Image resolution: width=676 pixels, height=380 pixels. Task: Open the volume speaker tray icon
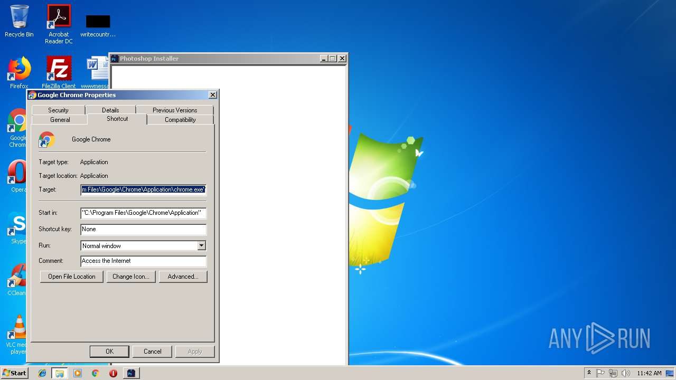(x=626, y=373)
